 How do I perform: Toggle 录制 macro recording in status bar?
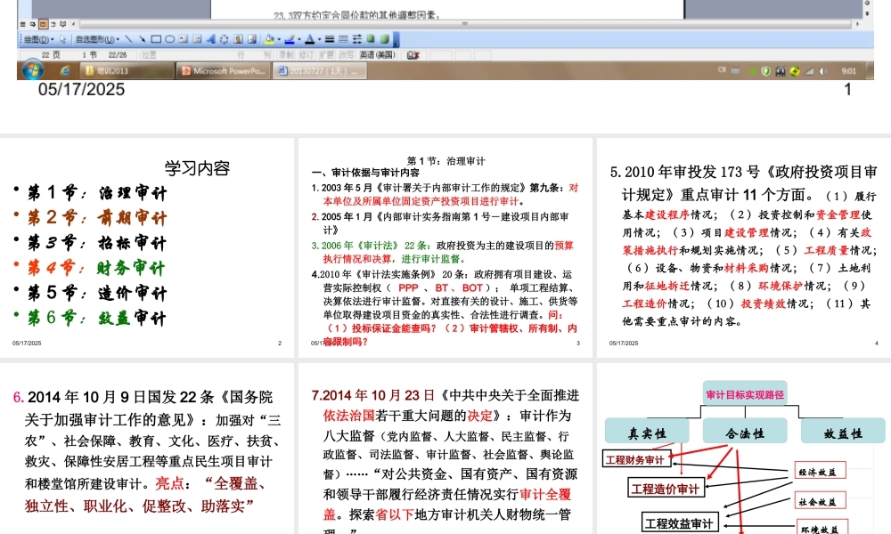(286, 55)
